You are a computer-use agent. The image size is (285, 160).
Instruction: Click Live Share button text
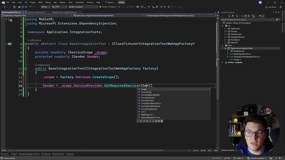pos(272,7)
